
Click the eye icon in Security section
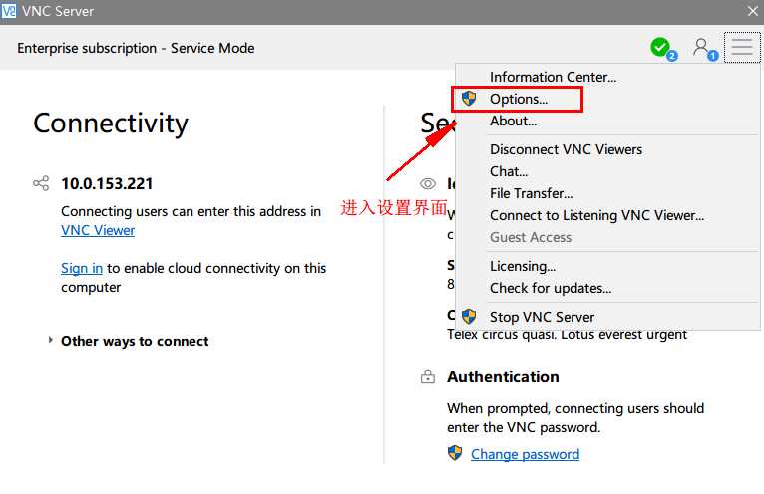(428, 183)
